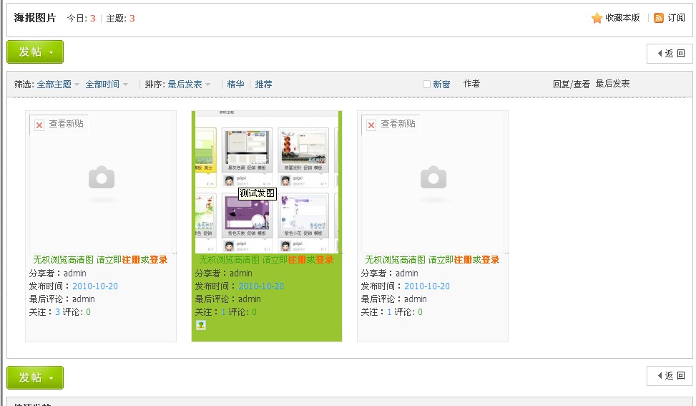Click 注册 link in green card
This screenshot has width=696, height=406.
[x=297, y=260]
